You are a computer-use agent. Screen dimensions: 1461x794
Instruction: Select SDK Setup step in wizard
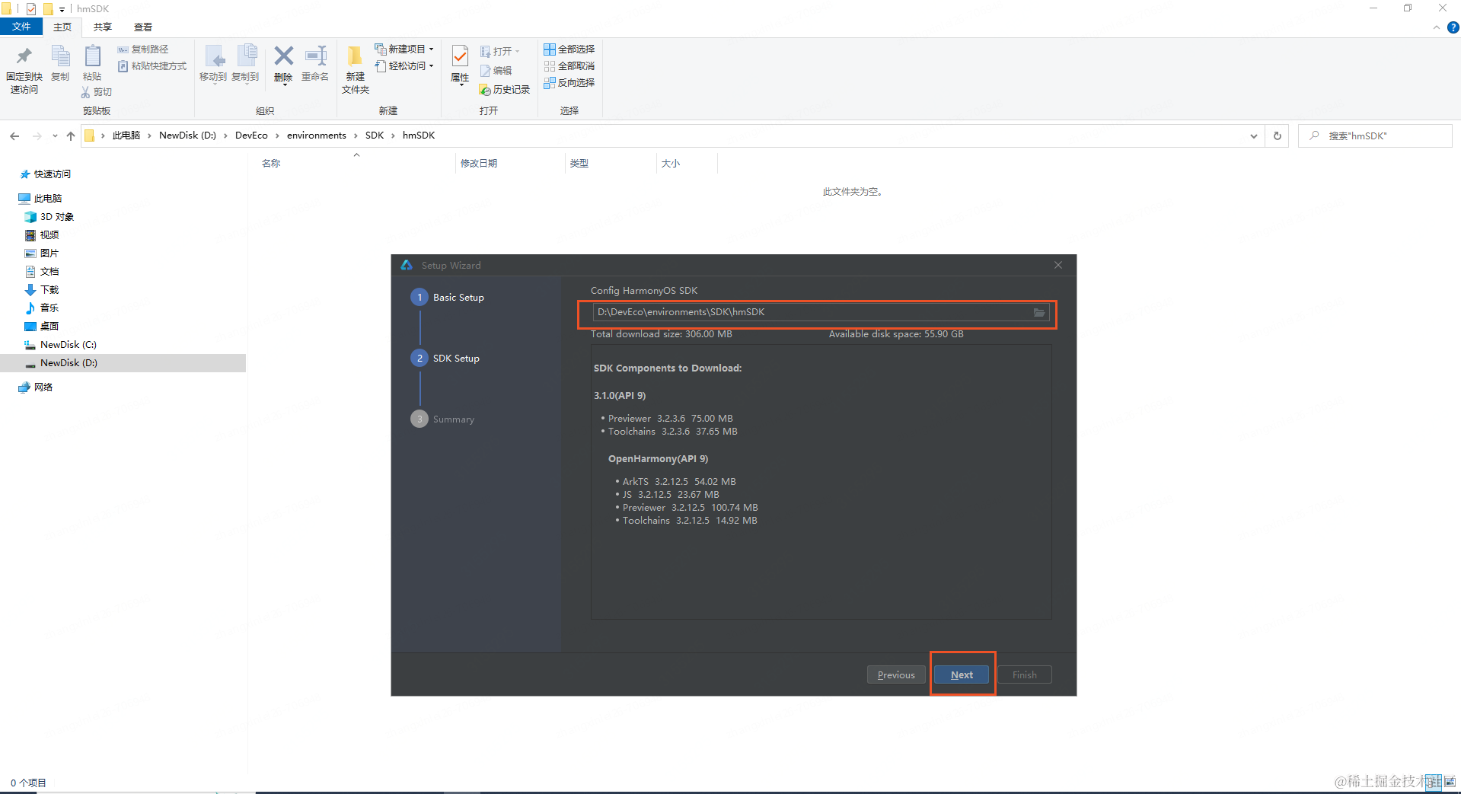tap(446, 358)
